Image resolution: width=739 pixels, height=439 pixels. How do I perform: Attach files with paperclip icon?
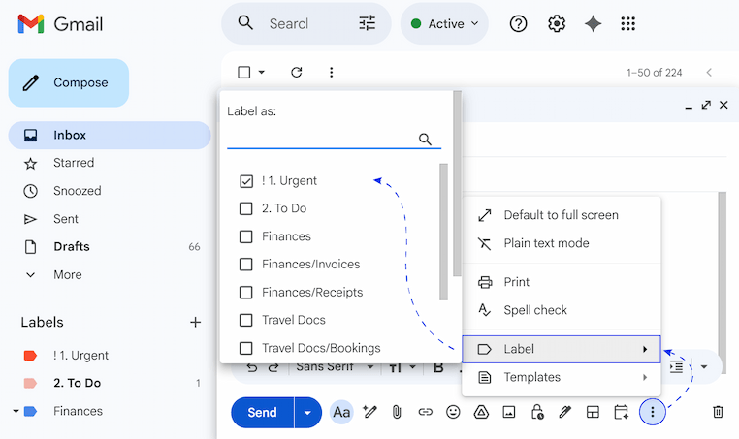tap(397, 412)
